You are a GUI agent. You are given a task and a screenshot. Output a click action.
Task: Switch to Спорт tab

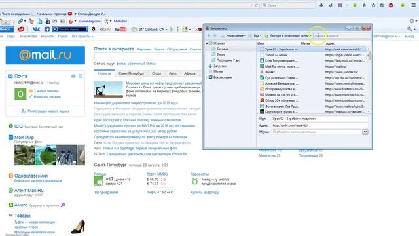[x=156, y=73]
